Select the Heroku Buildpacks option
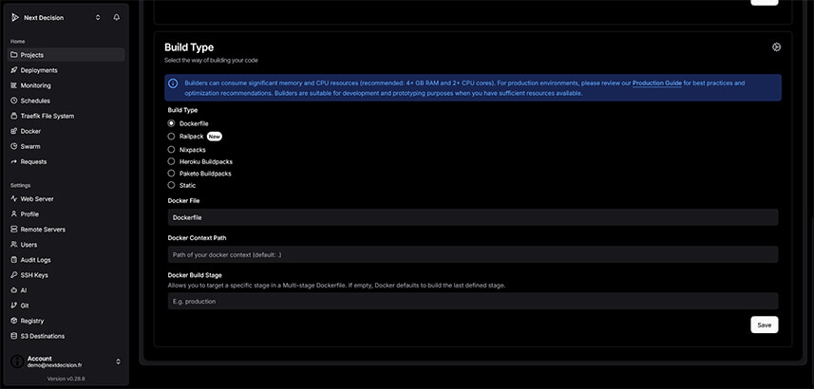814x389 pixels. 171,161
